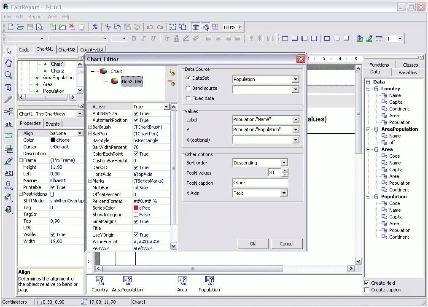Click OK in the Chart Editor

coord(253,244)
